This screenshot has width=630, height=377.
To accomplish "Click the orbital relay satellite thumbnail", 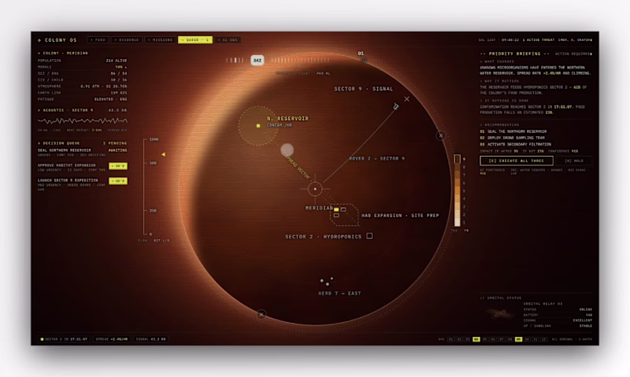I will click(x=499, y=313).
